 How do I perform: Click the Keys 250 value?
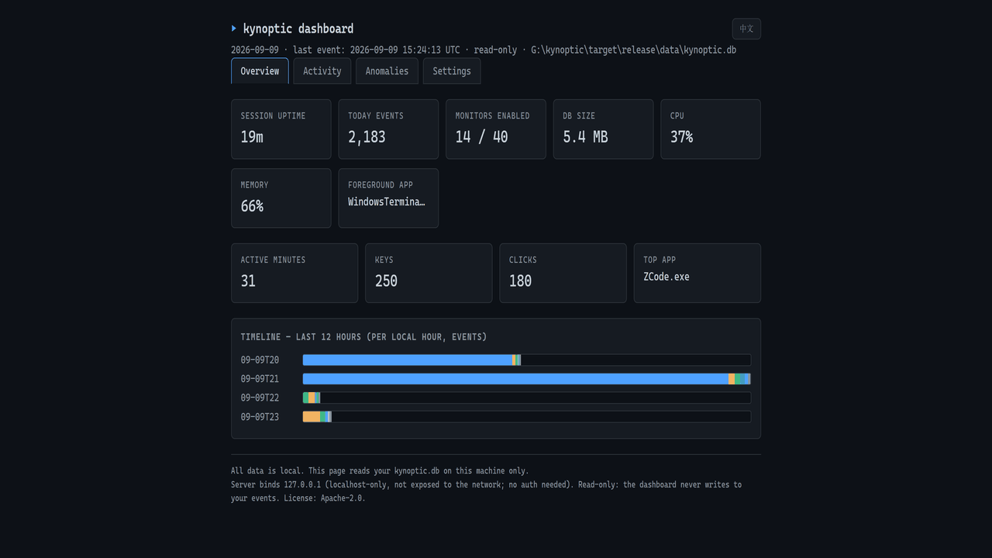386,281
